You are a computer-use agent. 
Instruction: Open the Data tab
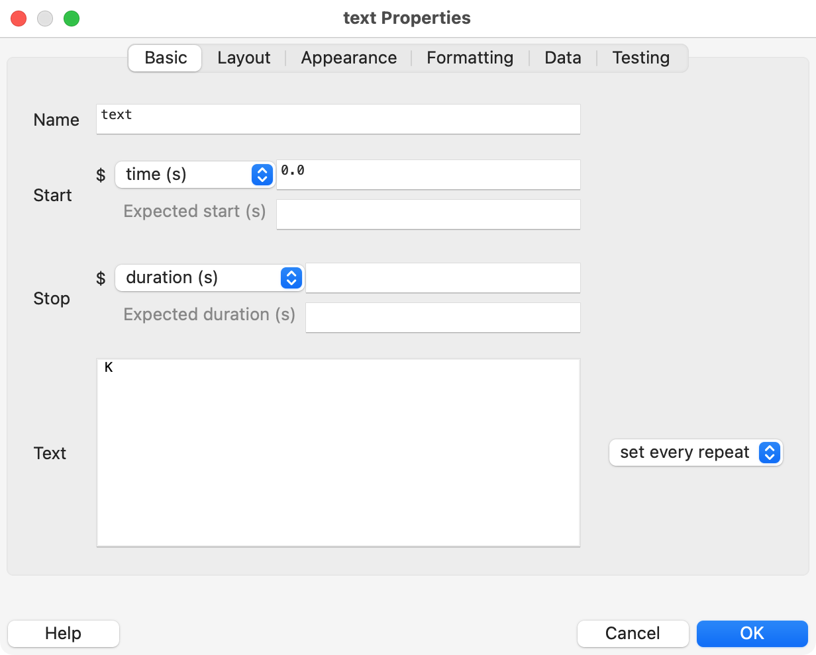point(562,58)
